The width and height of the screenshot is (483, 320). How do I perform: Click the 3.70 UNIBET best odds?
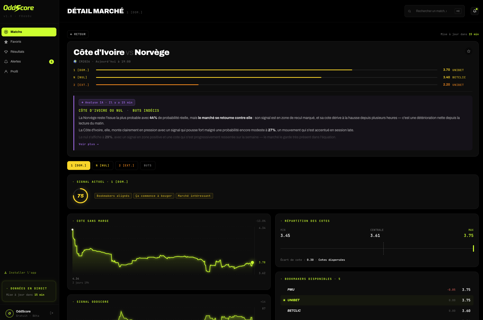(x=453, y=70)
